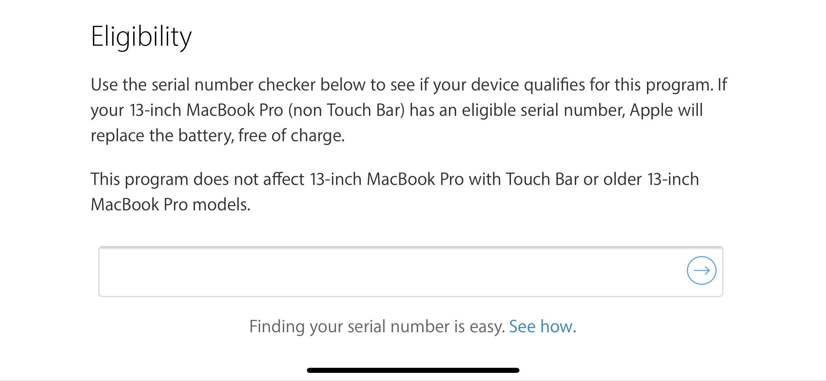This screenshot has width=826, height=381.
Task: Submit the serial number with the arrow button
Action: click(701, 270)
